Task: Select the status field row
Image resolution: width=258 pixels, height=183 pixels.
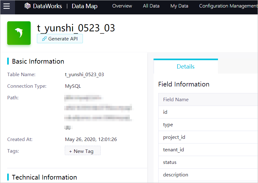Action: pos(208,162)
